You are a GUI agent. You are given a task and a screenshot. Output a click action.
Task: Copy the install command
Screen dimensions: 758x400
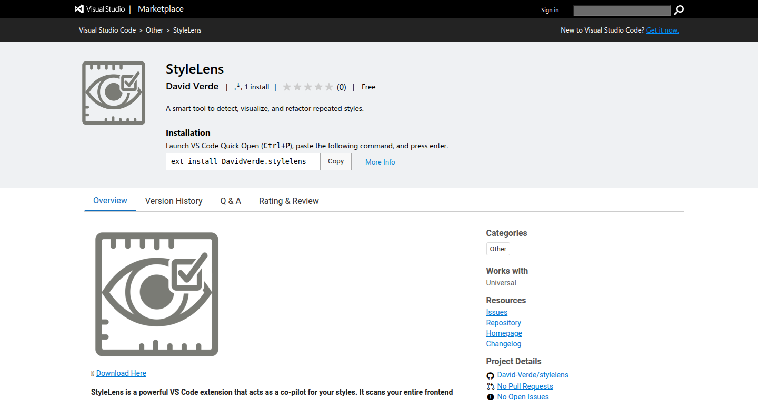336,161
